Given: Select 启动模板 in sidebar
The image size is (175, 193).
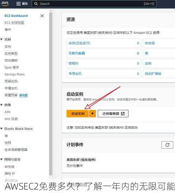Looking at the screenshot, I should pos(11,61).
